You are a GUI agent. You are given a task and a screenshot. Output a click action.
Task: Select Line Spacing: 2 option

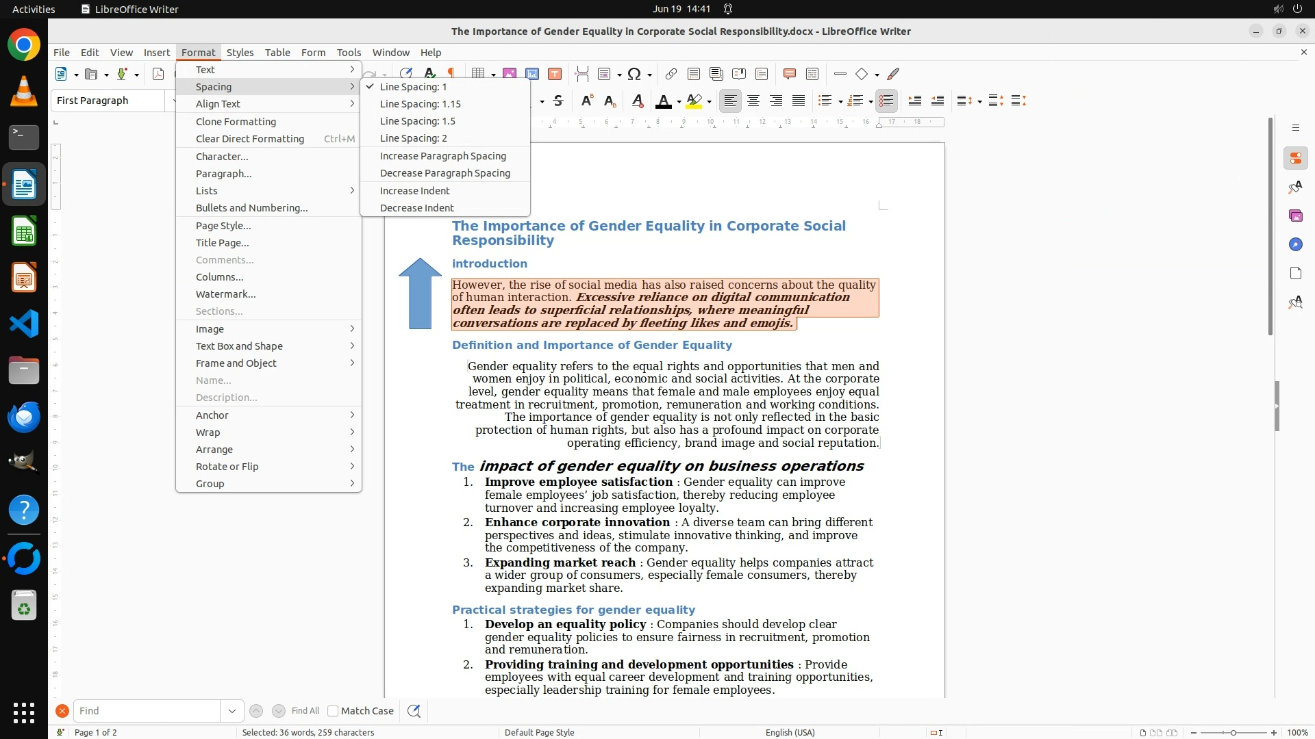coord(413,138)
